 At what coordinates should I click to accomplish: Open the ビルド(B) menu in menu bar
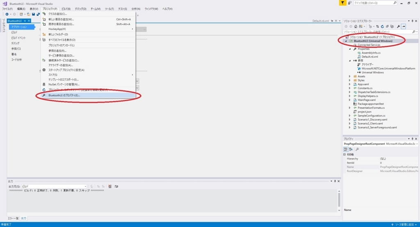click(66, 9)
